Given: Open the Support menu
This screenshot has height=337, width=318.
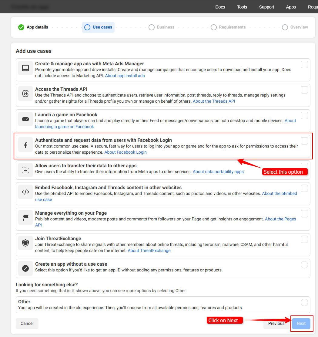Looking at the screenshot, I should pos(266,7).
